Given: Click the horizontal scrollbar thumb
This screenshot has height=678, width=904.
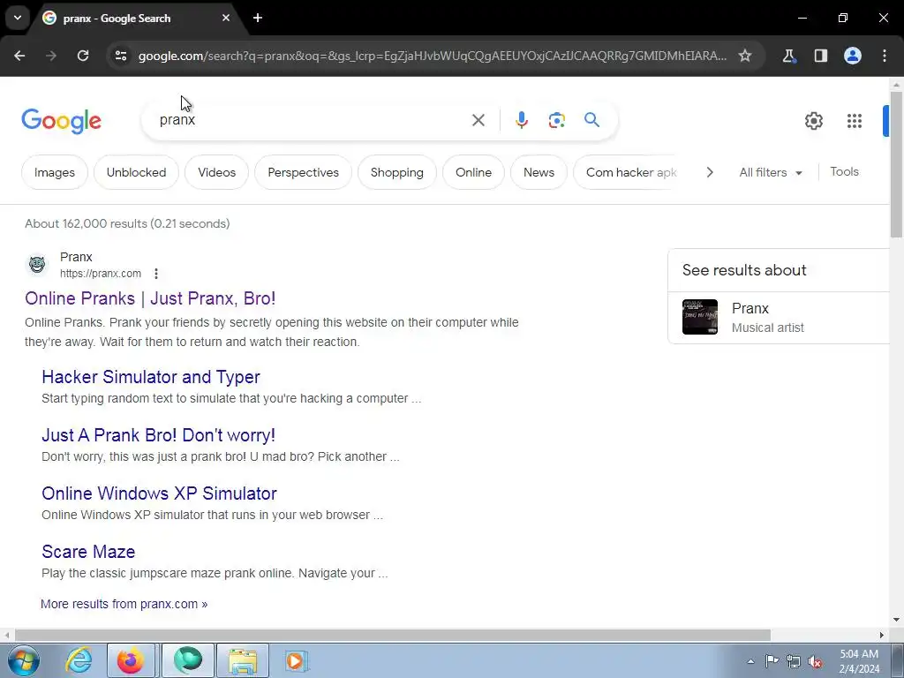Looking at the screenshot, I should [x=393, y=636].
